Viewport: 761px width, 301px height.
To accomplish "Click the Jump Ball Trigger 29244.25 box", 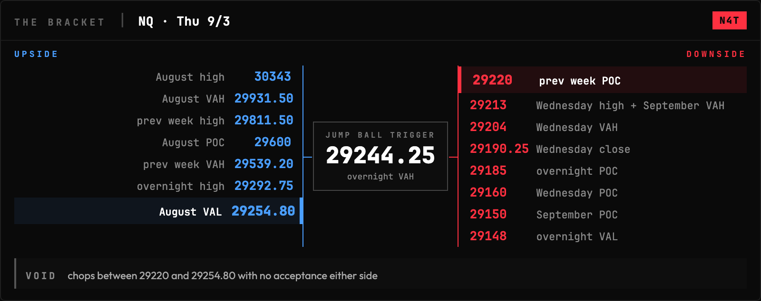I will (380, 156).
